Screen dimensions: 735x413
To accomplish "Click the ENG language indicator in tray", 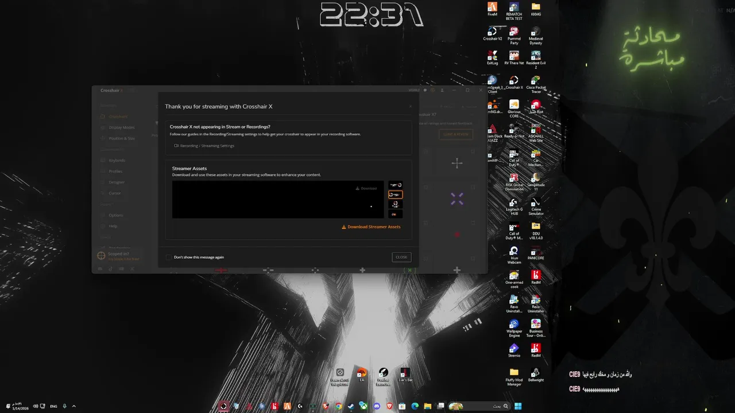I will (53, 406).
